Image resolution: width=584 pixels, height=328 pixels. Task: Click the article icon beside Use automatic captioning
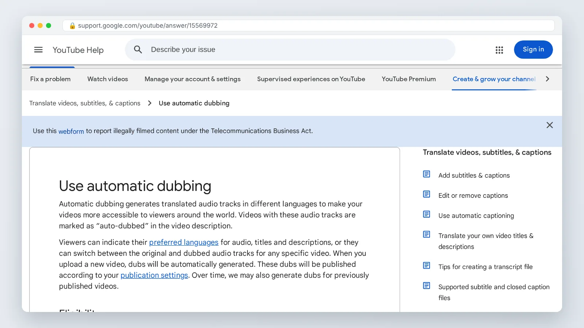tap(426, 214)
